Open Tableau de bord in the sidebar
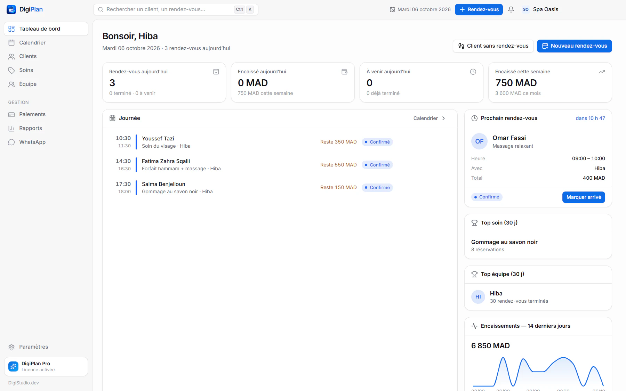Viewport: 626px width, 391px height. click(x=46, y=29)
